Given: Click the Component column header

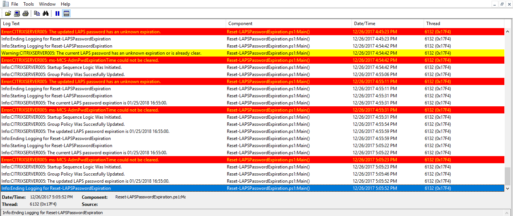Looking at the screenshot, I should [x=288, y=24].
